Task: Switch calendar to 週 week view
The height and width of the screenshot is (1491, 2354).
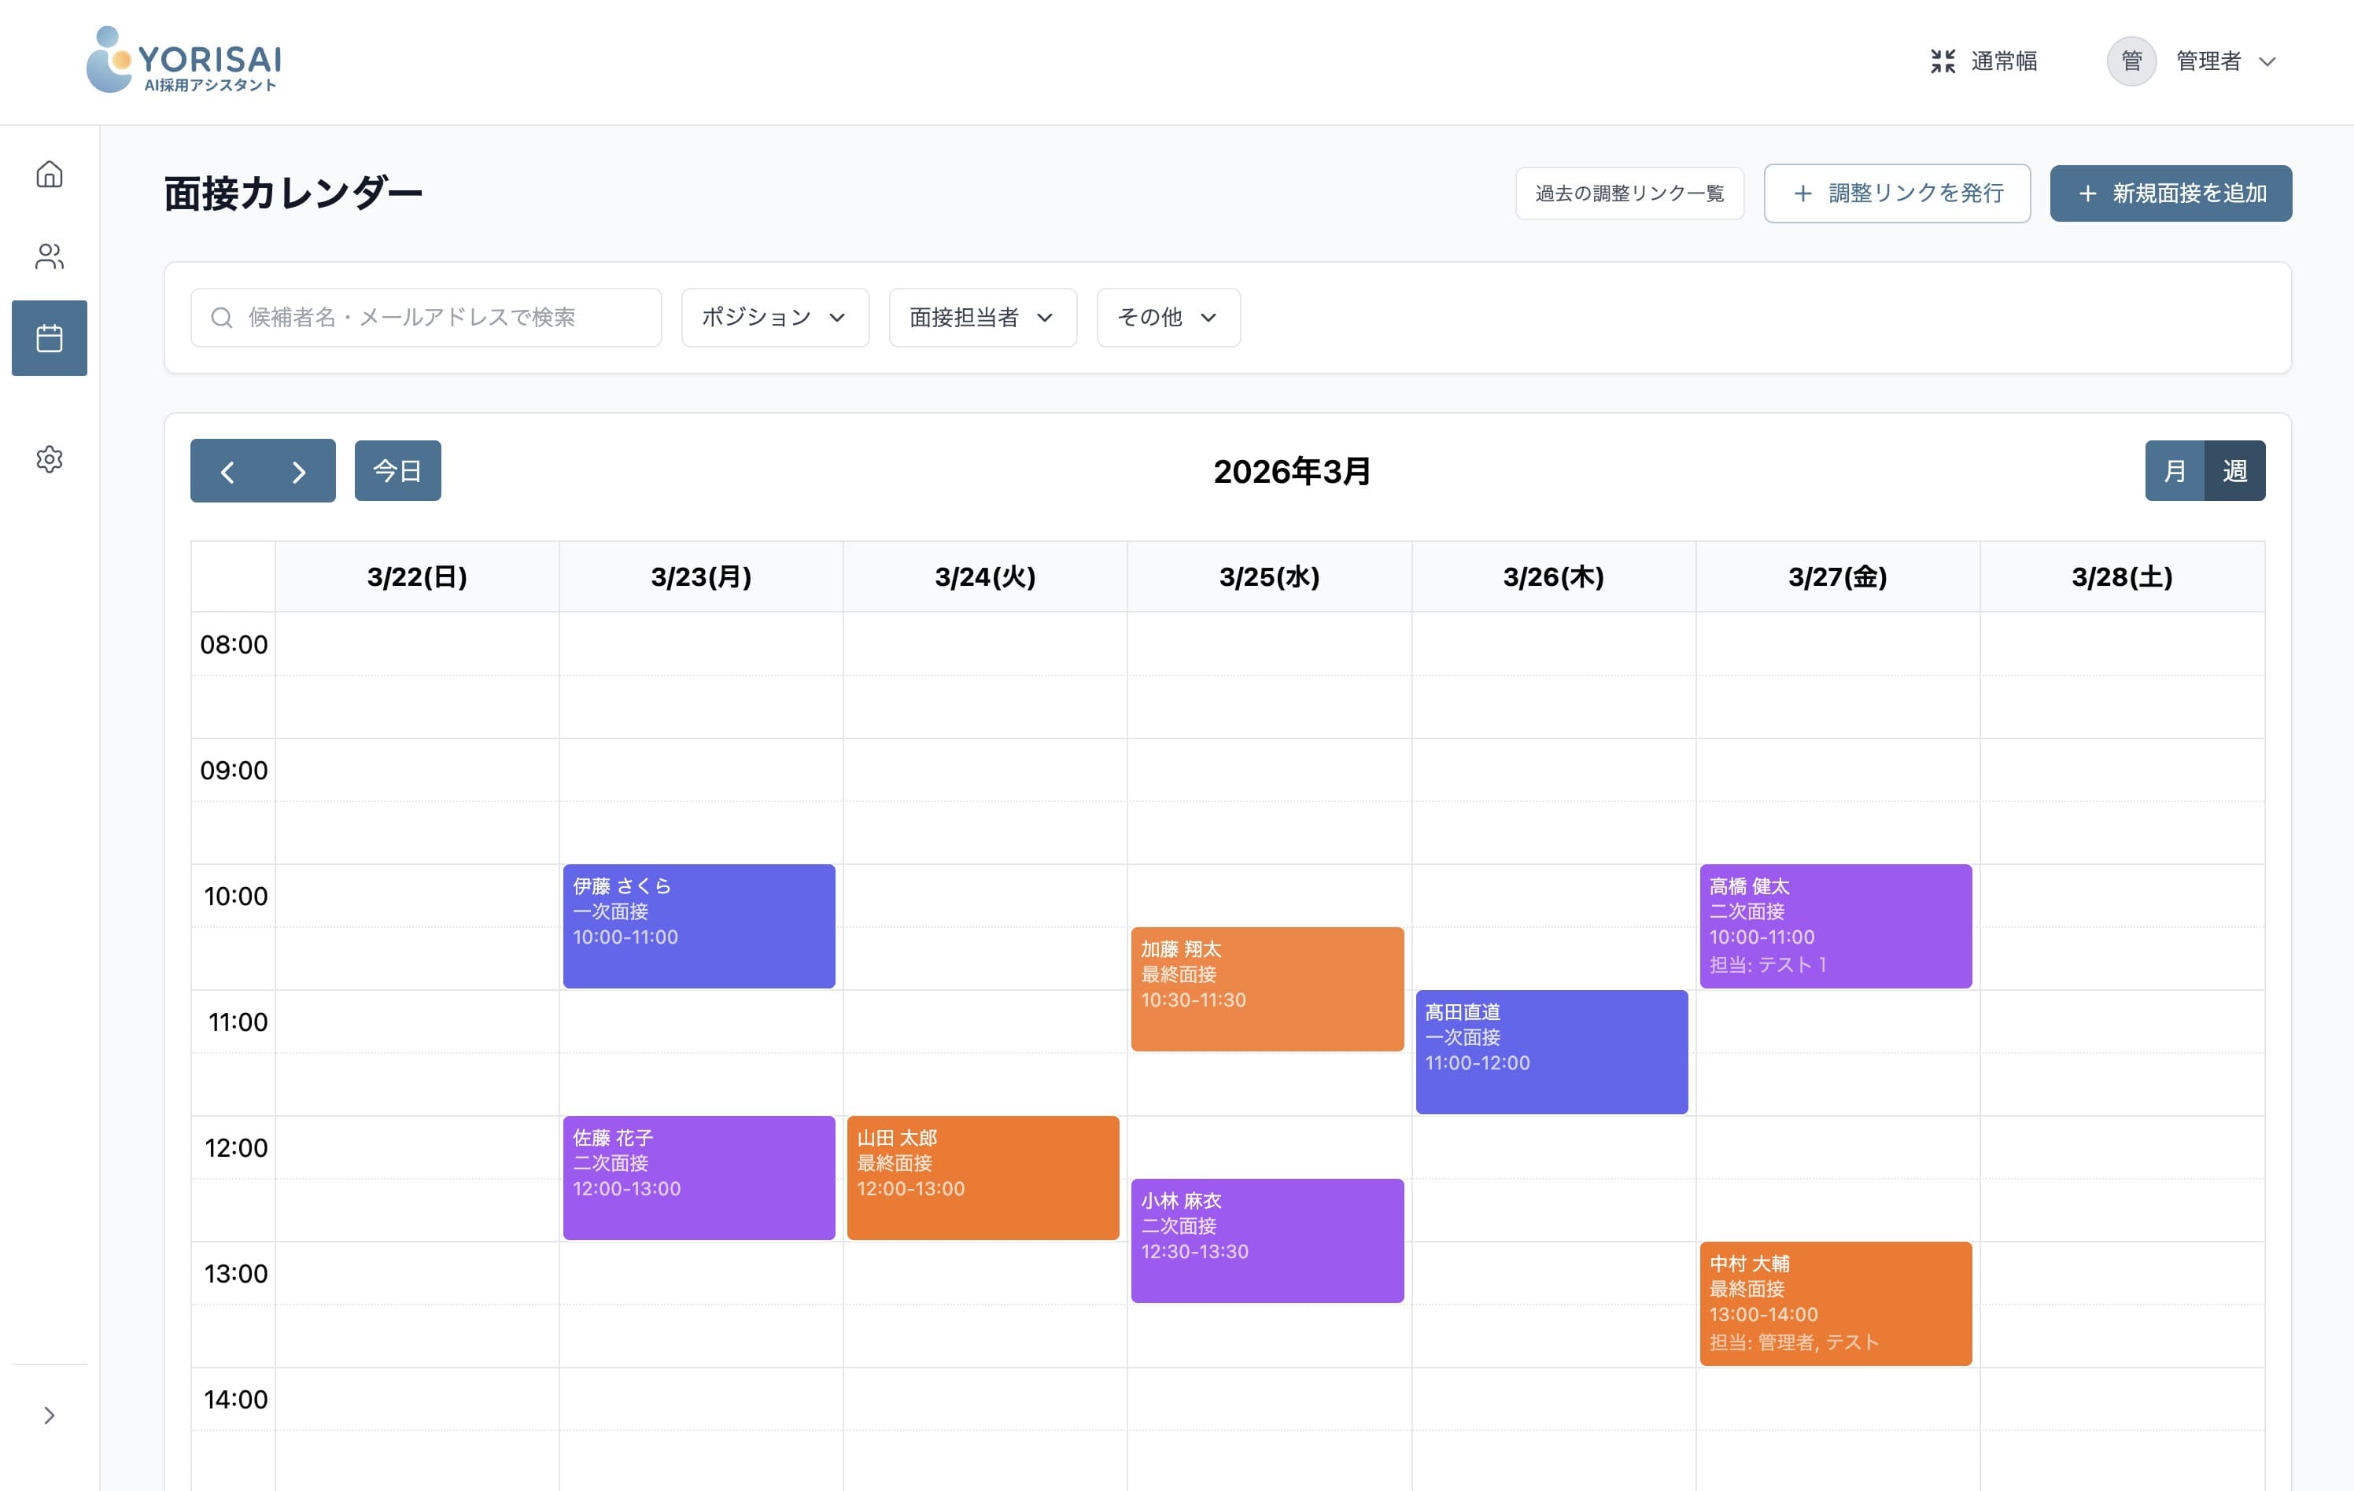Action: tap(2234, 471)
